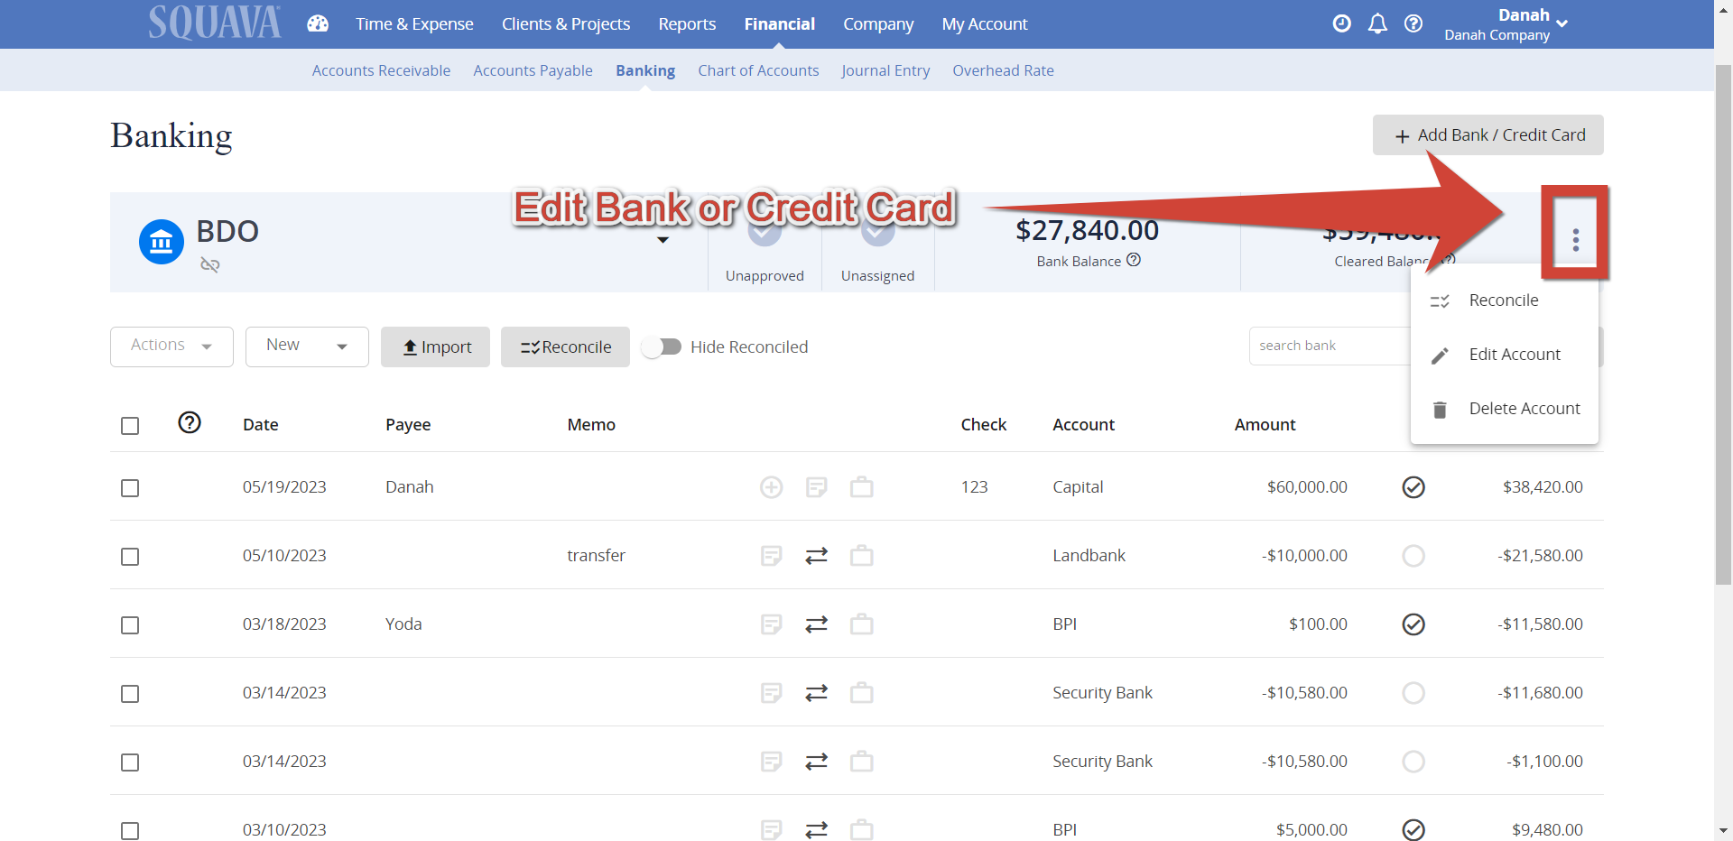Open the Reconcile option in the account menu
The height and width of the screenshot is (841, 1733).
pos(1503,300)
